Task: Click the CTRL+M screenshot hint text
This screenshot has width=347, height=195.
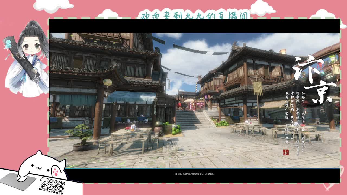Action: (194, 174)
